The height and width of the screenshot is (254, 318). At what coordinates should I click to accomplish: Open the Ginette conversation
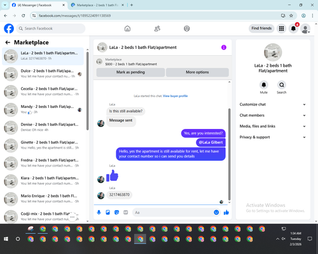[x=43, y=145]
